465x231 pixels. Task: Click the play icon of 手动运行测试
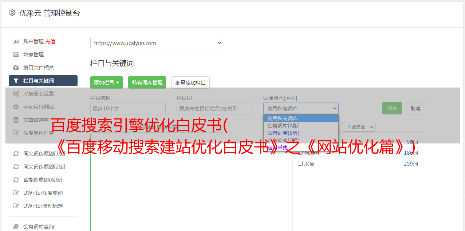pos(16,107)
